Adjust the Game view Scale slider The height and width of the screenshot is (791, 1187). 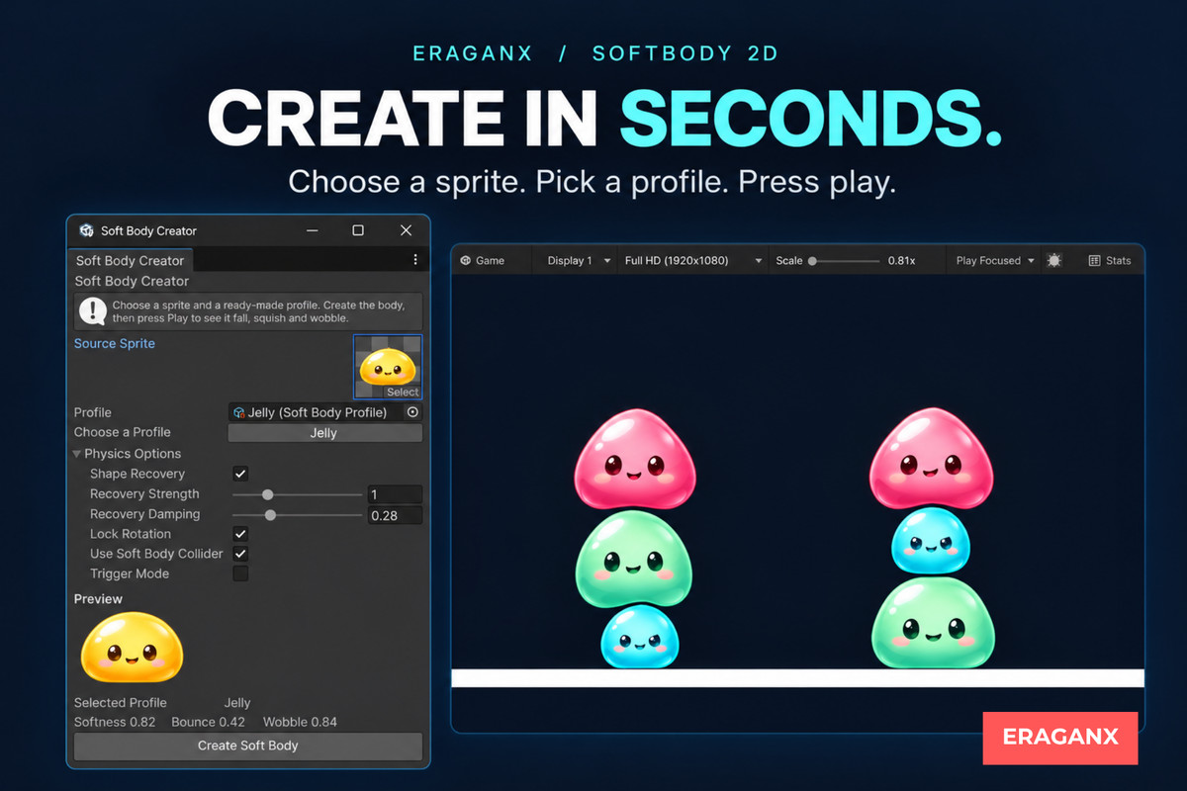[x=845, y=261]
